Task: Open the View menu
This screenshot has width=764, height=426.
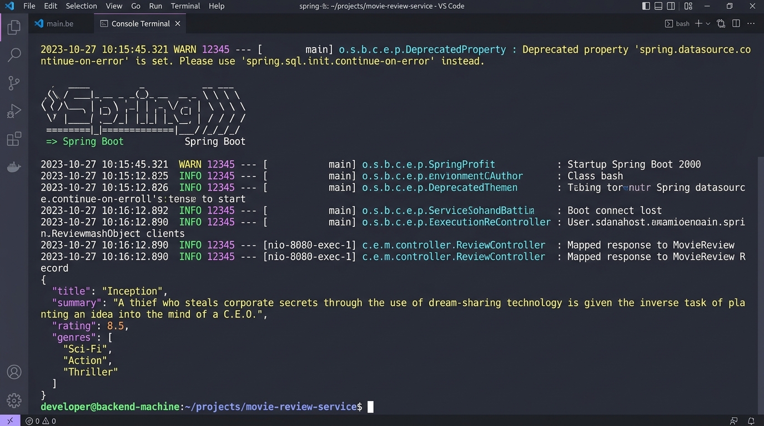Action: [114, 6]
